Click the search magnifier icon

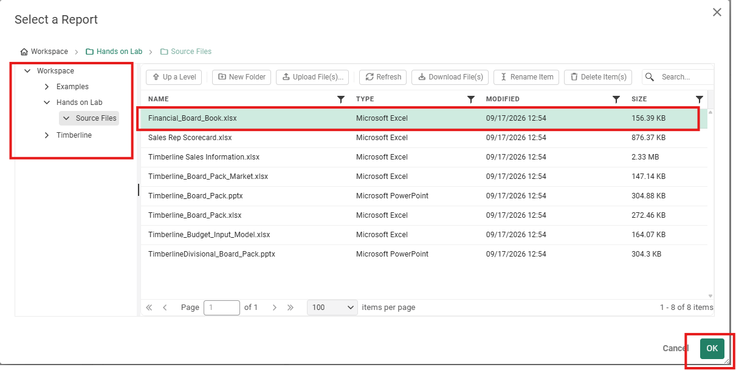click(650, 77)
